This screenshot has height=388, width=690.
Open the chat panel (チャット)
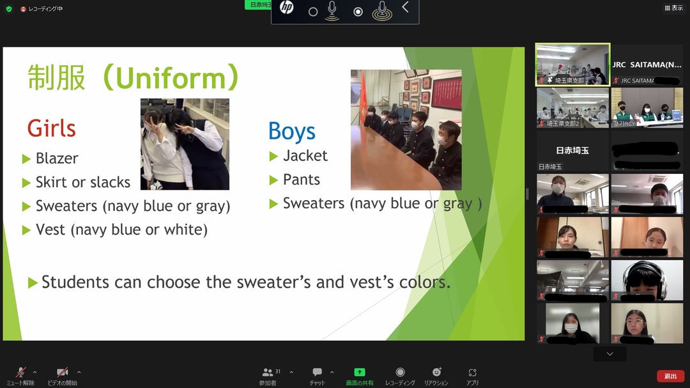tap(317, 375)
